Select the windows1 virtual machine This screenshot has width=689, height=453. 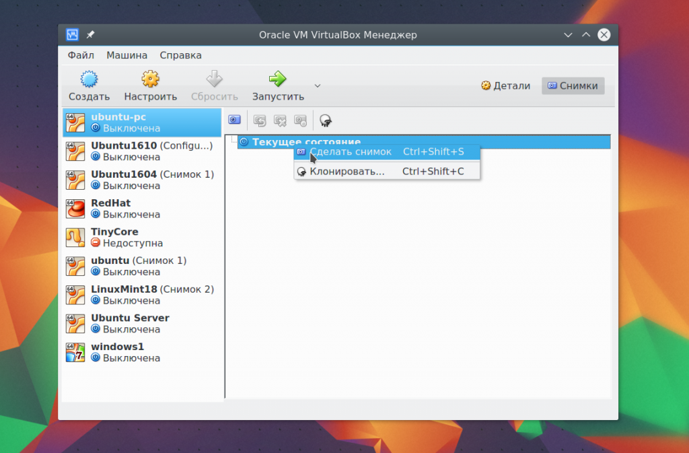pos(142,353)
